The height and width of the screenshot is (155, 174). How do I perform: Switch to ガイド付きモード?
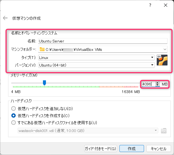[101, 149]
